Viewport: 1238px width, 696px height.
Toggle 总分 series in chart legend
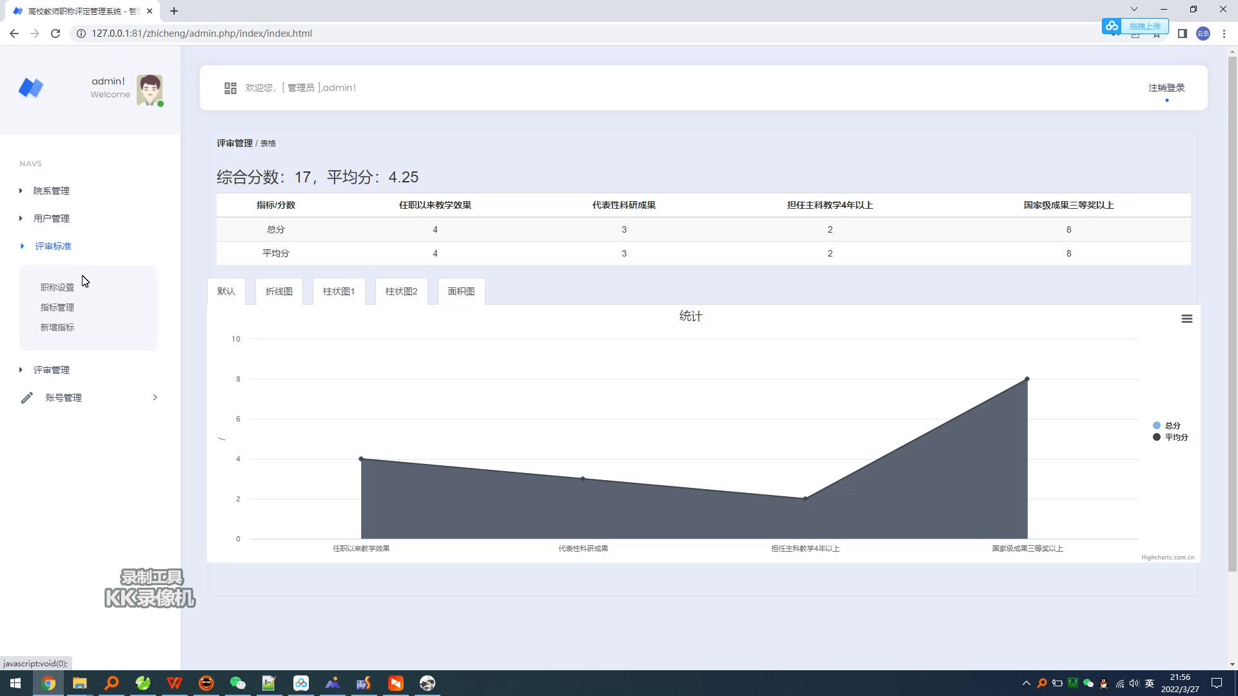(x=1166, y=426)
